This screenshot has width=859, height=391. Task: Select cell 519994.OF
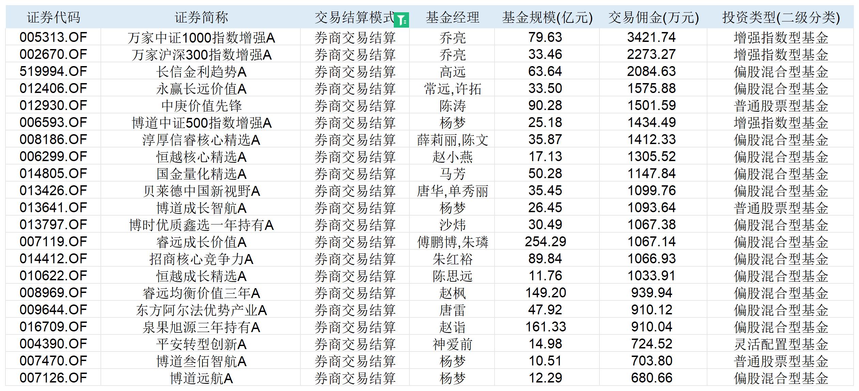click(53, 71)
